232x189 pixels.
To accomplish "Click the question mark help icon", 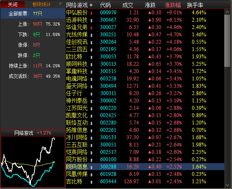I will tap(60, 4).
